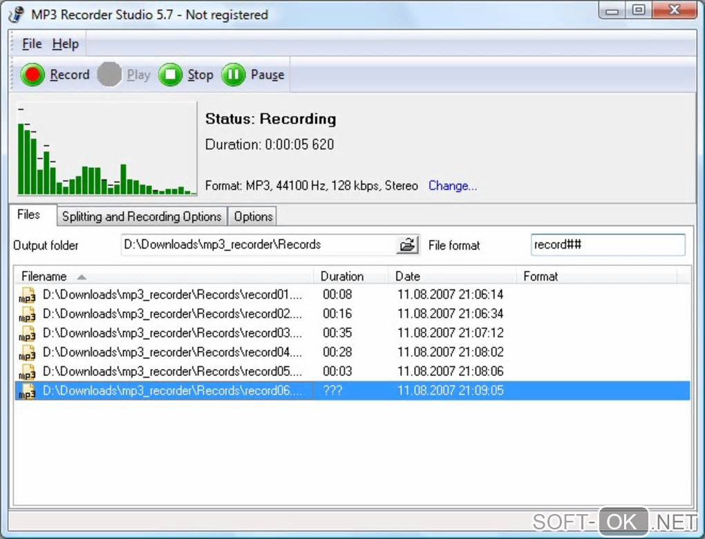Select the record05 file row
Image resolution: width=705 pixels, height=539 pixels.
[x=352, y=372]
